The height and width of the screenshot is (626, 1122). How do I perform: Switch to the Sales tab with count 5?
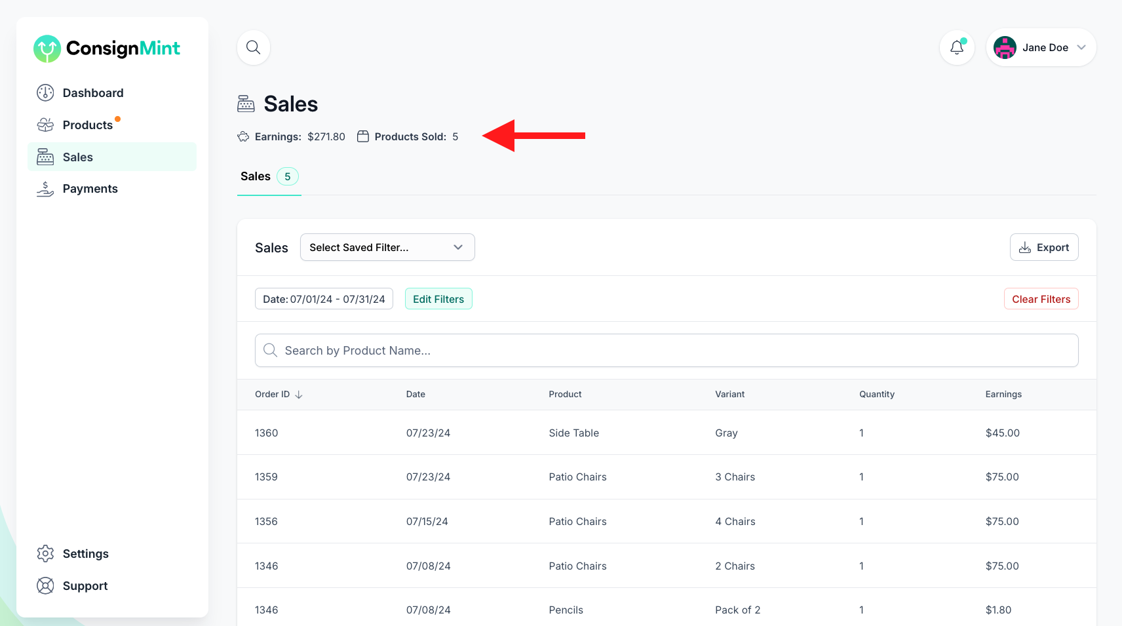[x=269, y=176]
